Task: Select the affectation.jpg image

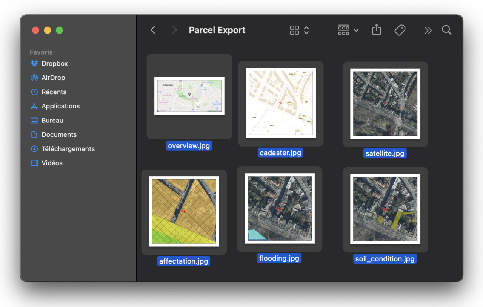Action: pos(184,211)
